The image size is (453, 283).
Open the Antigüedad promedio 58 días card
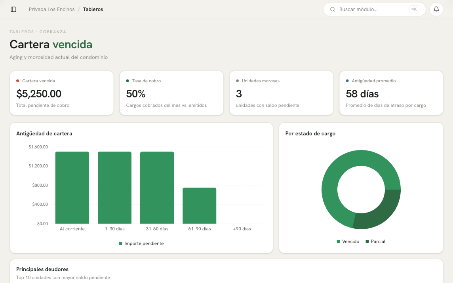[391, 93]
